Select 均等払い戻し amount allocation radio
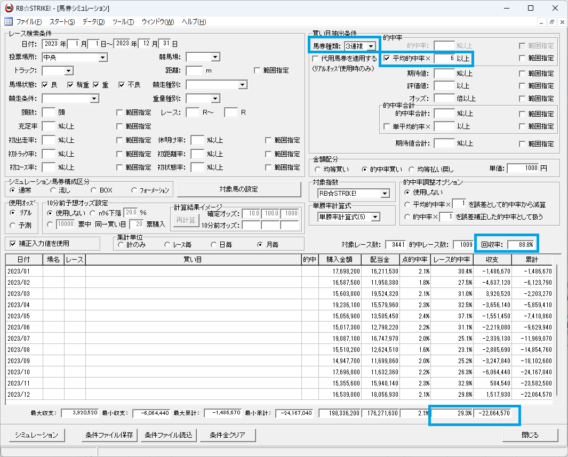Viewport: 568px width, 457px height. (x=412, y=169)
